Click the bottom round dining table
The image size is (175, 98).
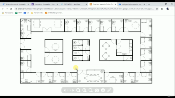(106, 56)
